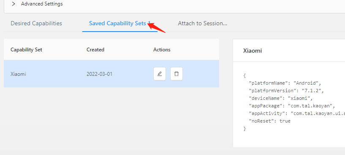This screenshot has height=155, width=345.
Task: Click the appPackage com.tal.kaoyan JSON line
Action: coord(292,106)
